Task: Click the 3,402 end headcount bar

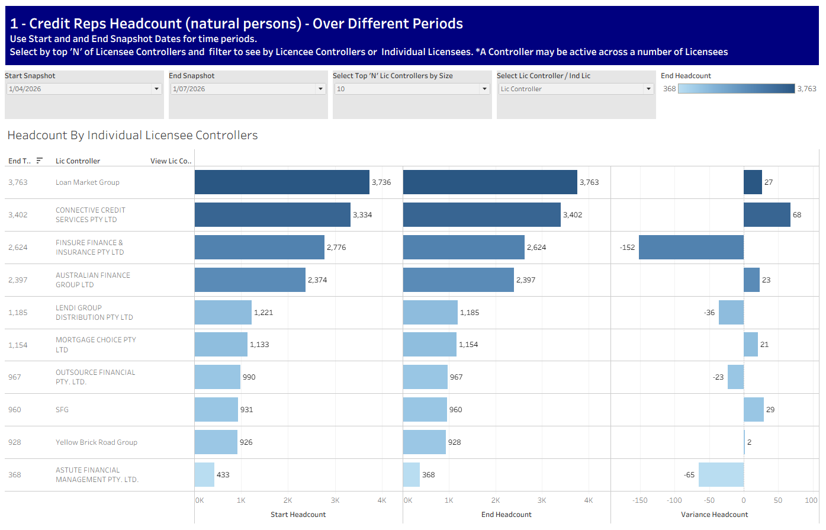Action: pos(482,215)
